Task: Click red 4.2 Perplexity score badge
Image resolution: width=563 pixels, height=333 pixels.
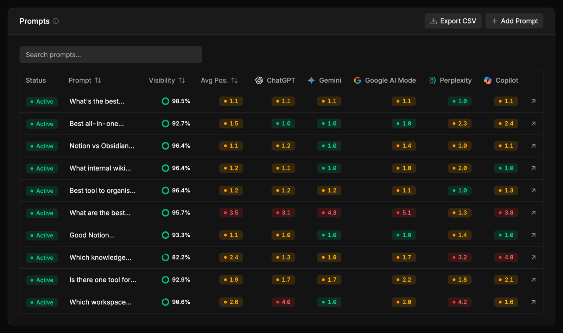Action: (x=460, y=302)
